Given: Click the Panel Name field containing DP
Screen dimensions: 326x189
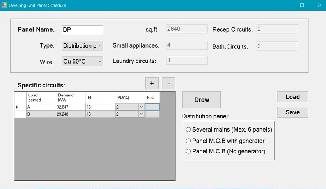Looking at the screenshot, I should tap(83, 30).
